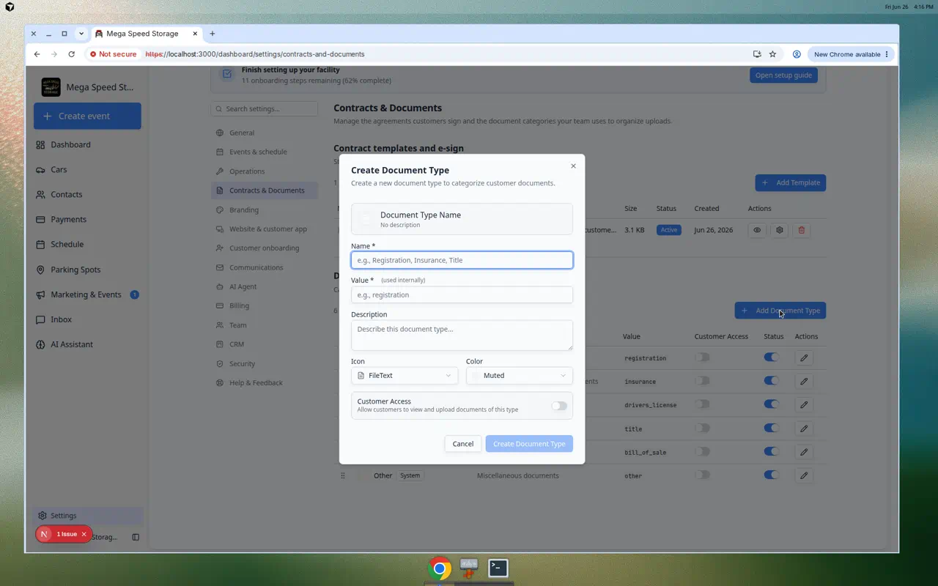Select the Customer onboarding tab
938x586 pixels.
coord(265,248)
